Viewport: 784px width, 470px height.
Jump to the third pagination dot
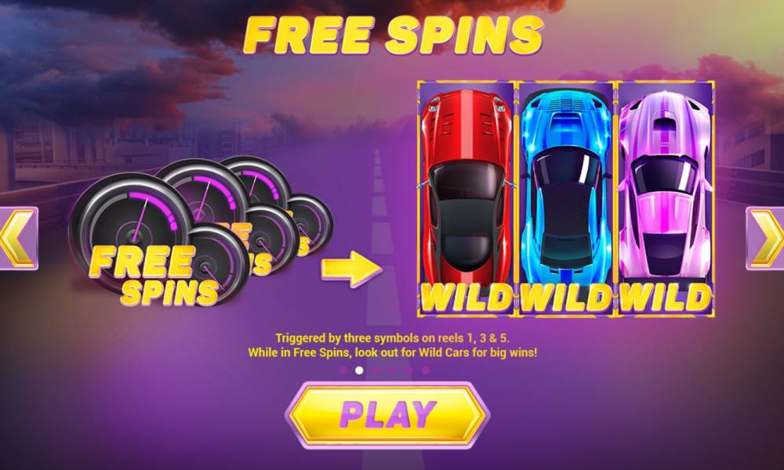click(x=376, y=370)
